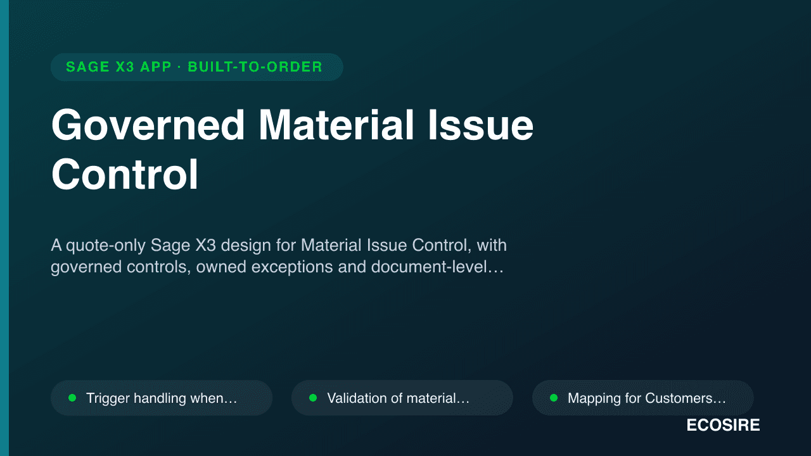This screenshot has width=811, height=456.
Task: Select the "Trigger handling when…" pill
Action: (x=162, y=398)
